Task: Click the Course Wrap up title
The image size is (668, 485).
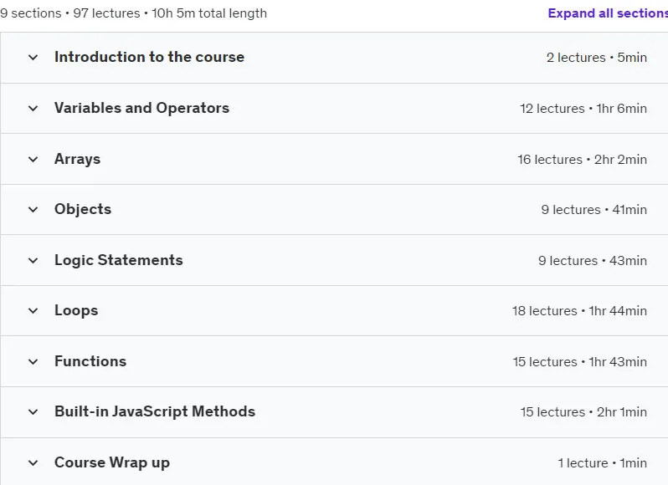Action: 112,462
